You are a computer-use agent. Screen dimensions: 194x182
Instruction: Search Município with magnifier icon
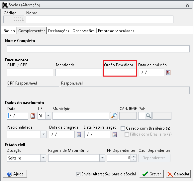click(114, 116)
